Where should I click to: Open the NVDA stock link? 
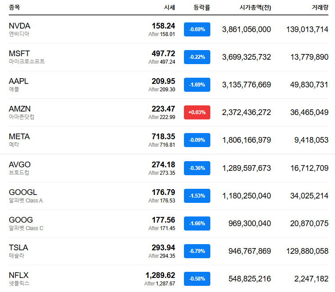19,26
